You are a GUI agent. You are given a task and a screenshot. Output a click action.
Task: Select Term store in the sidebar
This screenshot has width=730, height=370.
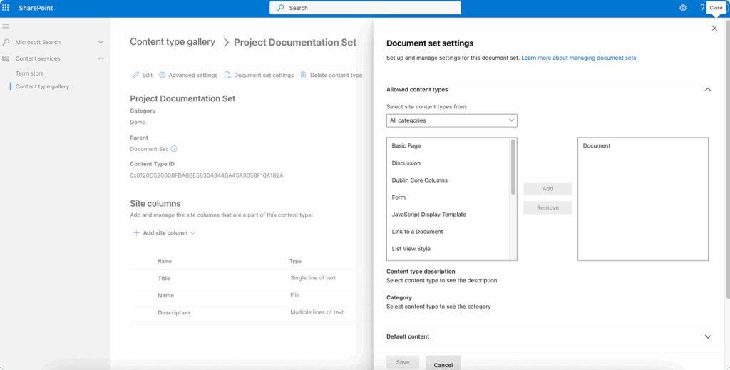[29, 73]
